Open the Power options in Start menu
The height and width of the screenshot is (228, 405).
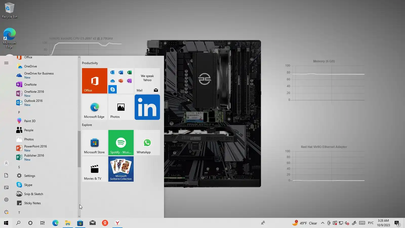coord(6,212)
